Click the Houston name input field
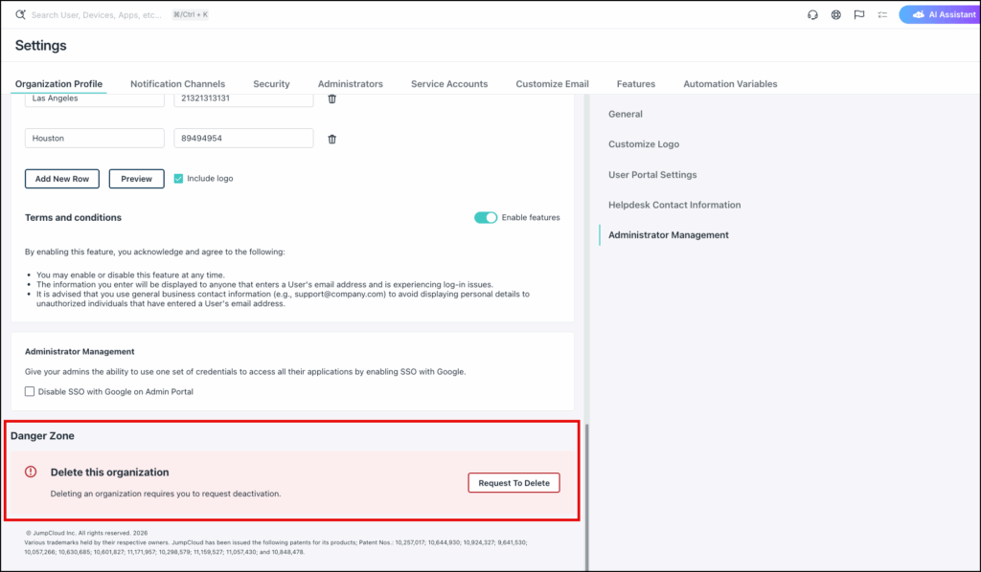This screenshot has width=981, height=572. tap(95, 139)
